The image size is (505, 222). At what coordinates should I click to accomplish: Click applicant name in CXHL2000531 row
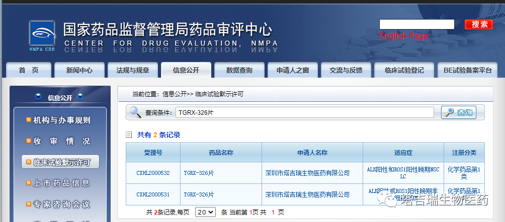[307, 194]
